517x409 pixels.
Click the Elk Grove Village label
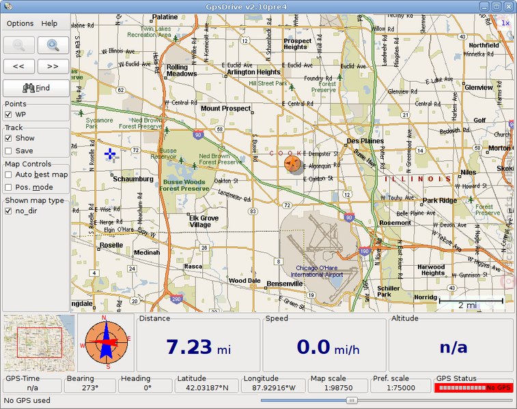[204, 222]
